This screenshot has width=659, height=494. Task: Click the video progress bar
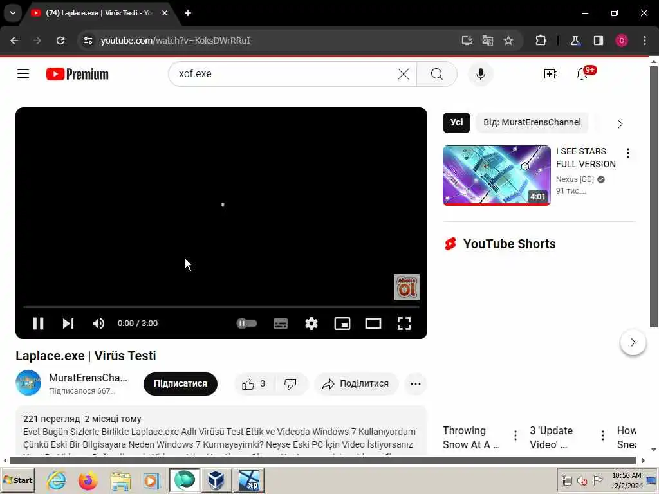tap(221, 307)
